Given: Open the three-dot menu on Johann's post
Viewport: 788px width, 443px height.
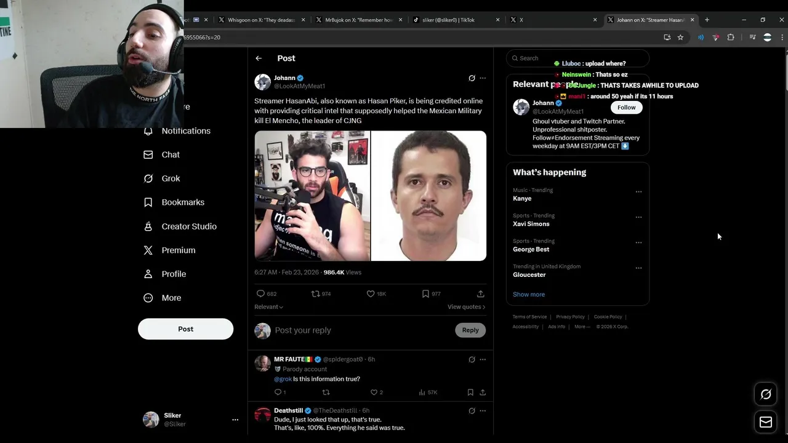Looking at the screenshot, I should pos(483,78).
